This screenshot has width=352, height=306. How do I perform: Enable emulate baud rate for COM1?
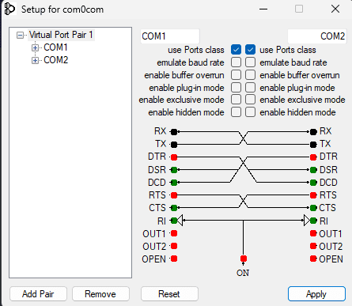[236, 62]
